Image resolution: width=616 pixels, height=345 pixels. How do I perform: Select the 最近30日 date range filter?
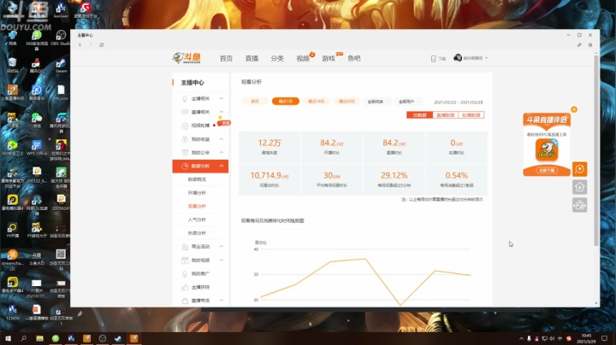click(346, 101)
